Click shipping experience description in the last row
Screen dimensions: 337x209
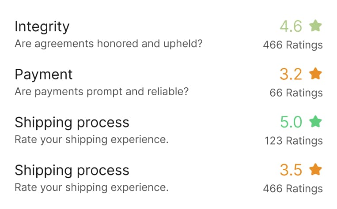click(91, 187)
